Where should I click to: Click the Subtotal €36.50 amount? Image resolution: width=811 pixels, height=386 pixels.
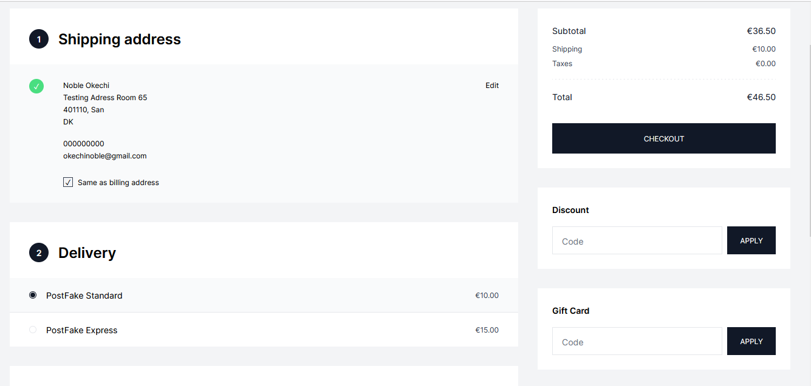click(x=761, y=31)
